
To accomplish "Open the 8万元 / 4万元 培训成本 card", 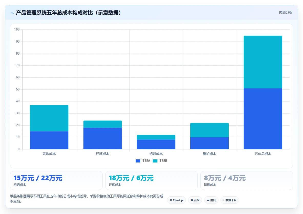I will click(247, 180).
